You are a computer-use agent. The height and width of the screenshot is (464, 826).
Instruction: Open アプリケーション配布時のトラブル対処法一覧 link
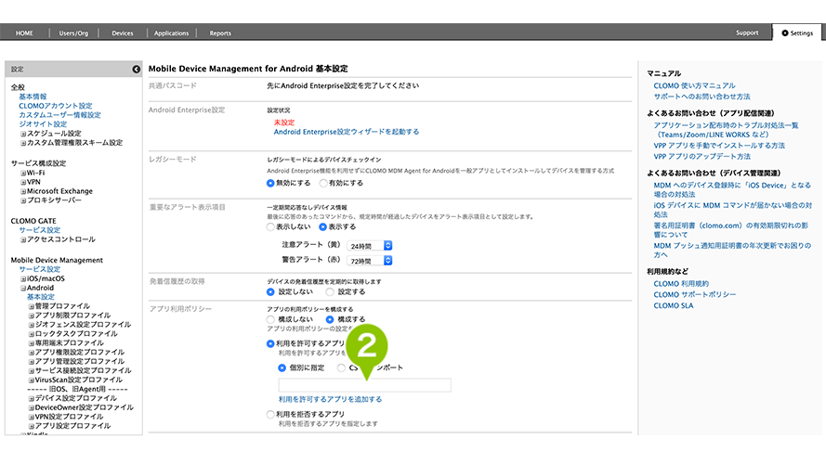pos(726,130)
